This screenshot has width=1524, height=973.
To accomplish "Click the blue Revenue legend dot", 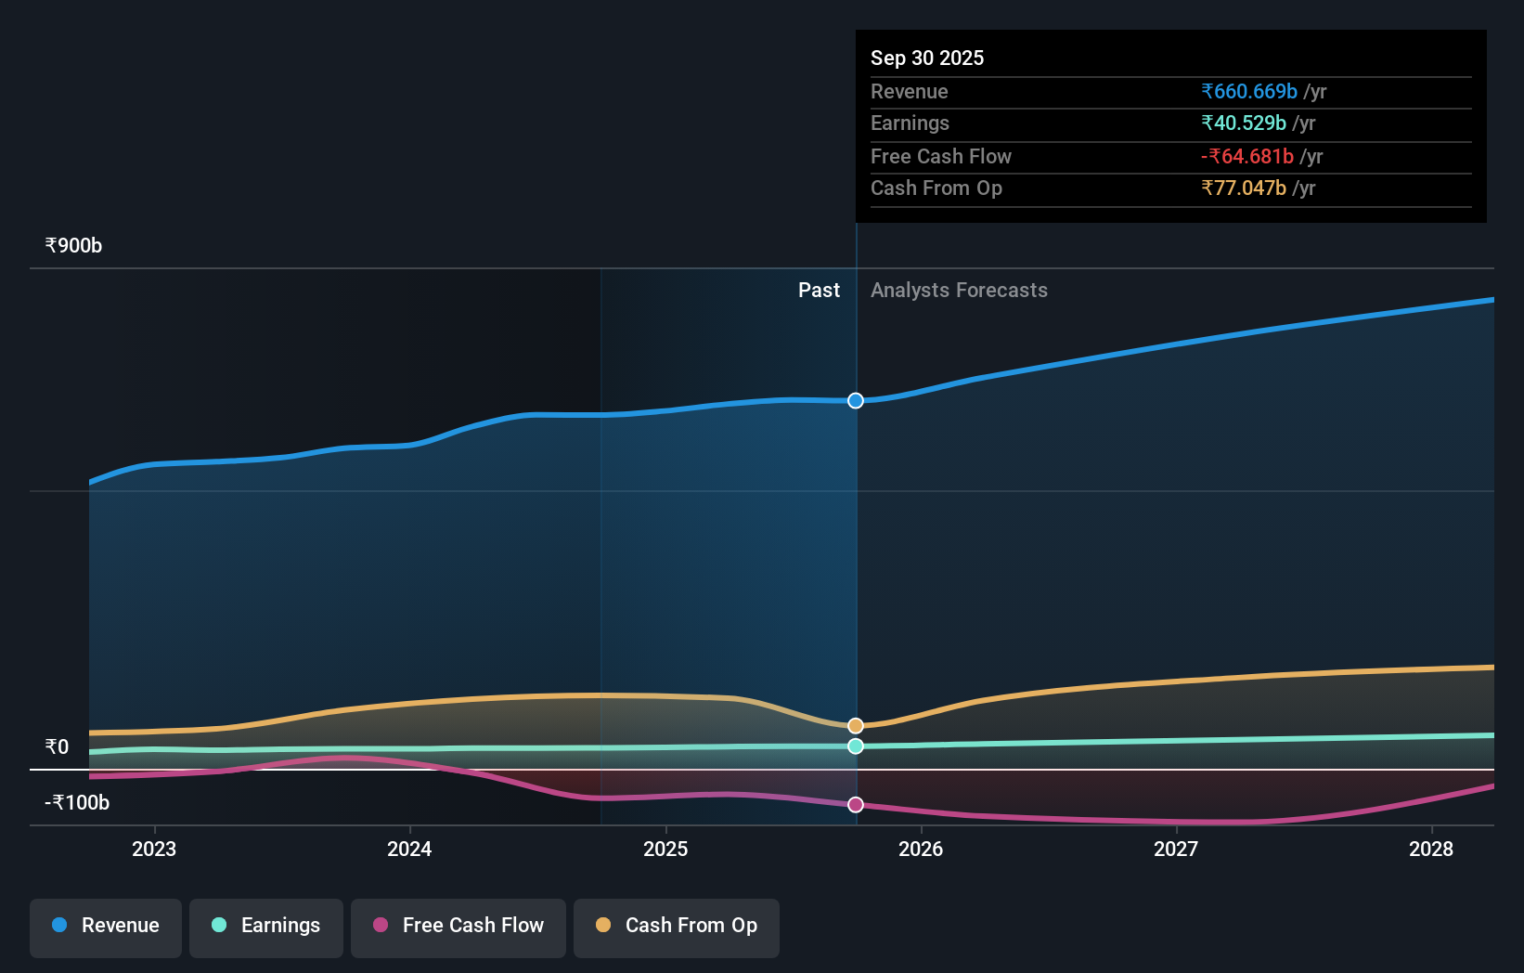I will tap(58, 926).
